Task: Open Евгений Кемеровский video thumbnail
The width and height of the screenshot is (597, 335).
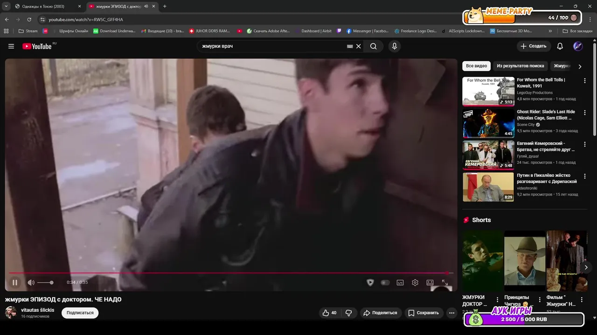Action: pyautogui.click(x=488, y=155)
